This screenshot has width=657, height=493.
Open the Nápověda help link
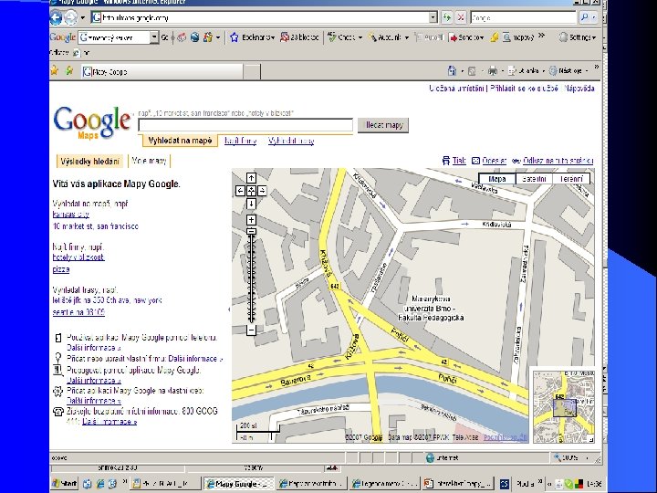click(x=579, y=89)
